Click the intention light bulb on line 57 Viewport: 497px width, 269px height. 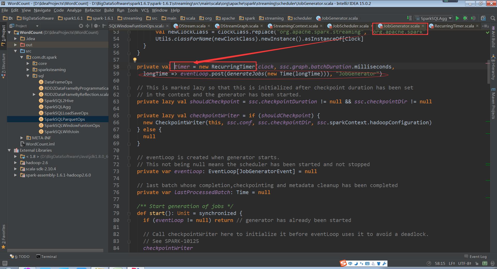pos(135,60)
